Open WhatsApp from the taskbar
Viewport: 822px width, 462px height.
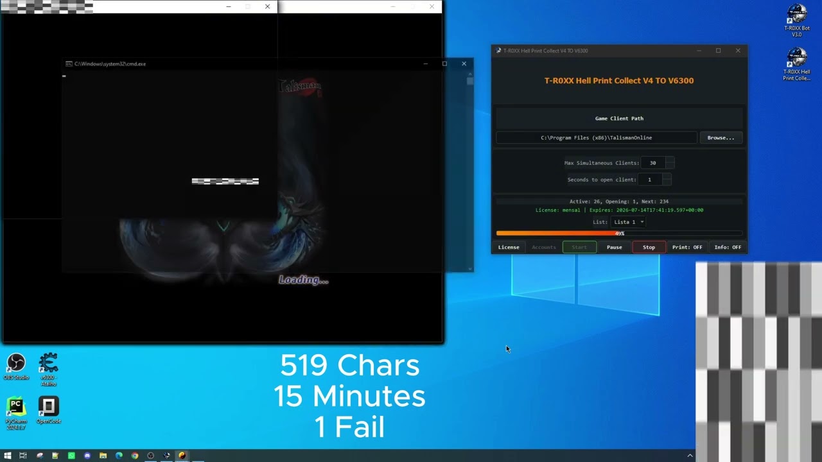(71, 456)
